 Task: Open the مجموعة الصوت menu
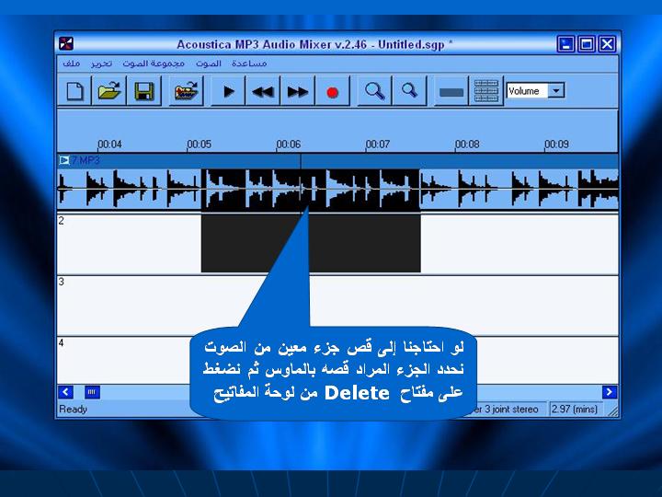tap(154, 64)
